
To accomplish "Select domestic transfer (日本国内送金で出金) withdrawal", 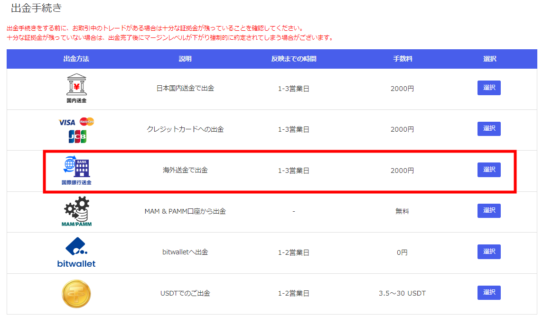I will 489,88.
